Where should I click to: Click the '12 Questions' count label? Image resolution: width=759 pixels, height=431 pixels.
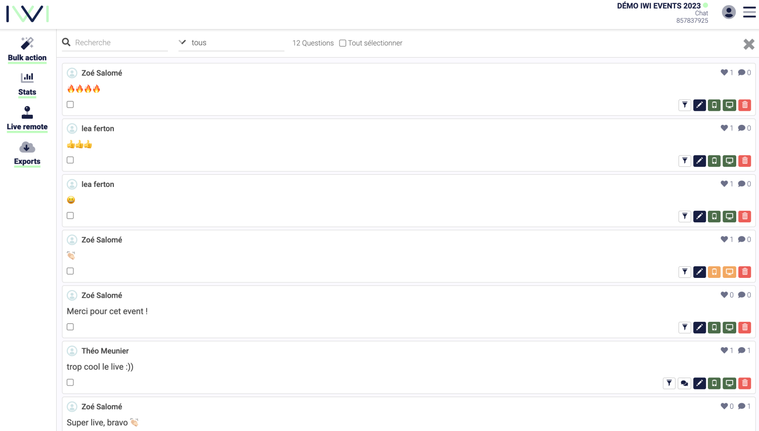coord(313,43)
